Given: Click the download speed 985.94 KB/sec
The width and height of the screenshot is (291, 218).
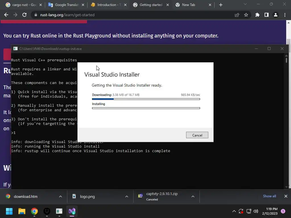Looking at the screenshot, I should coord(190,95).
